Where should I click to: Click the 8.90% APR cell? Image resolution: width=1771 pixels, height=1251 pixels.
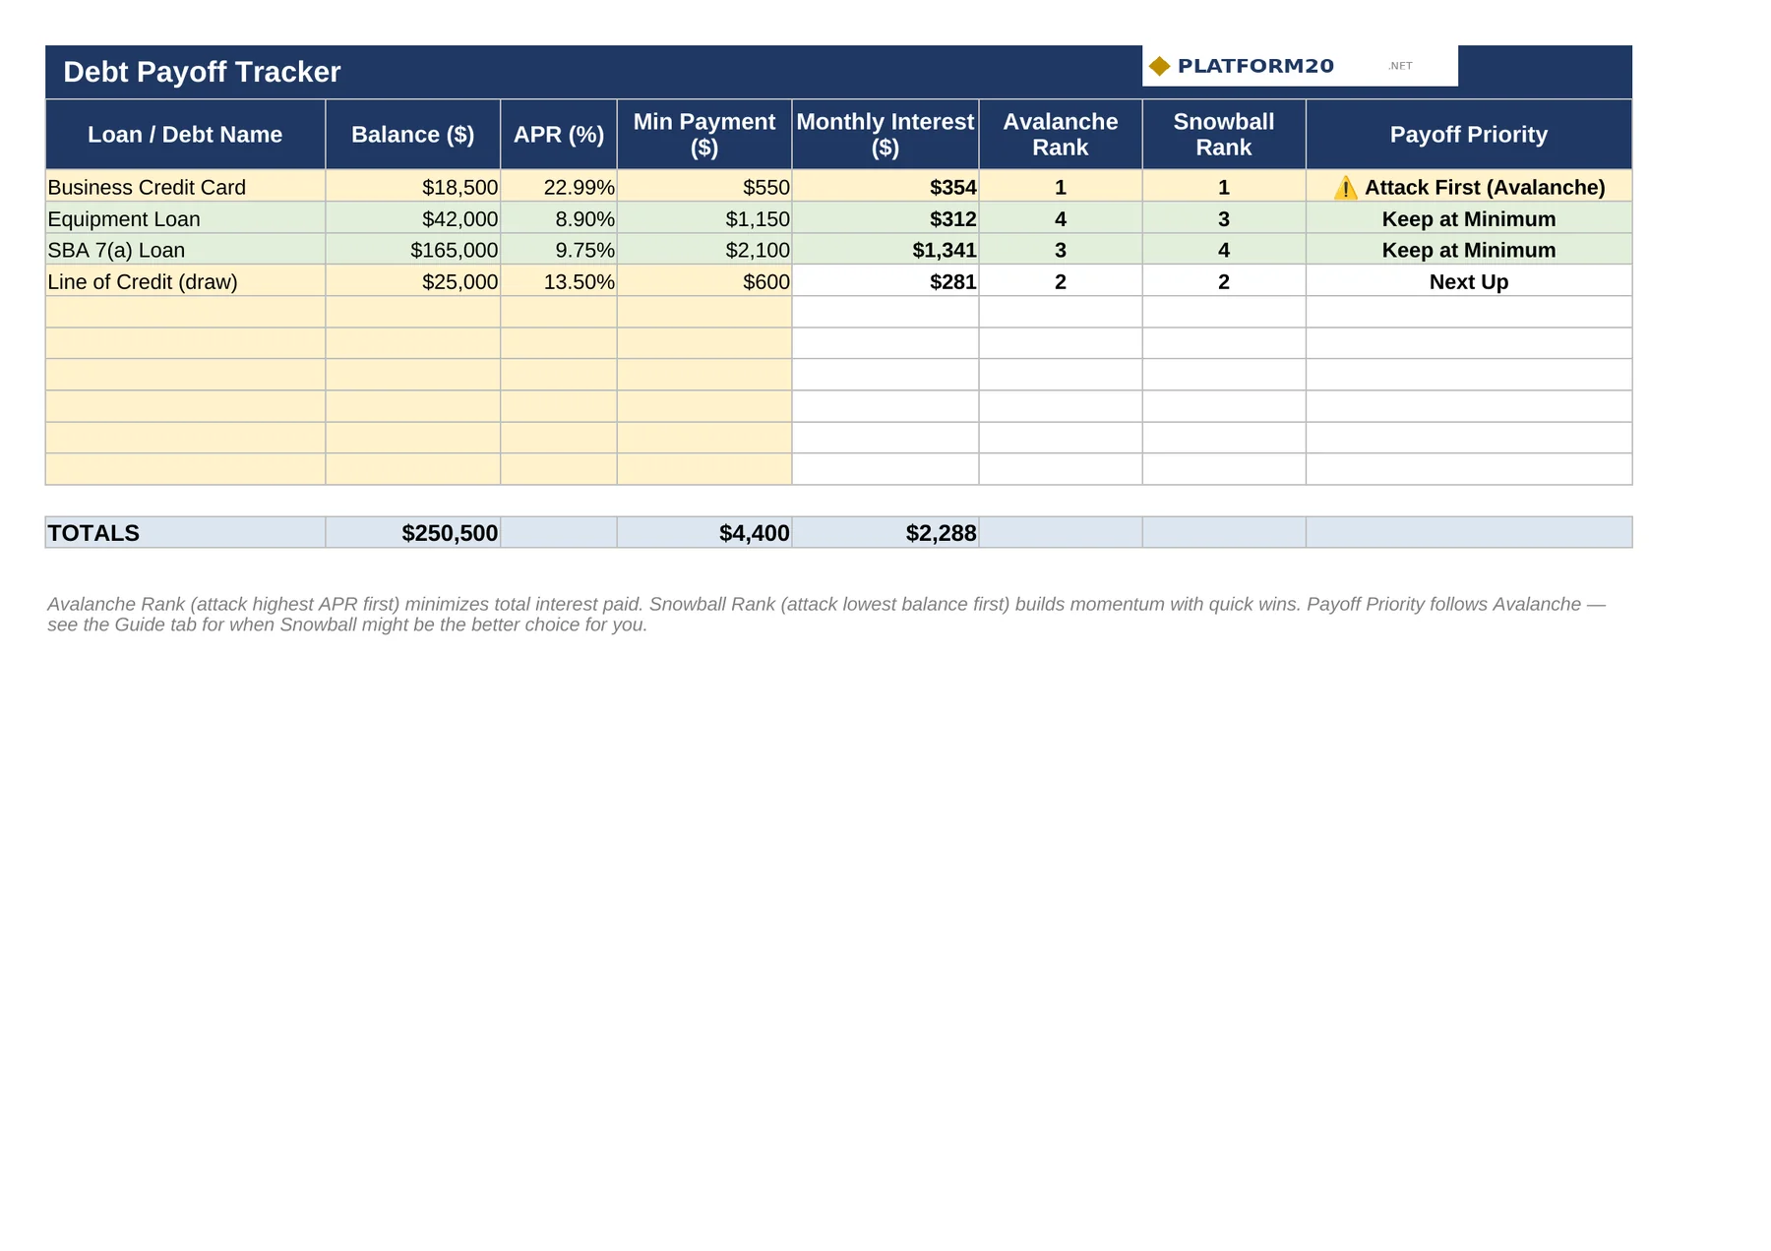[x=559, y=218]
